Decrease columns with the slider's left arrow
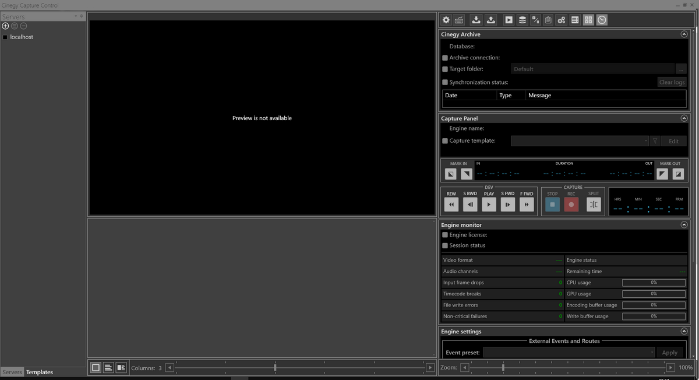The image size is (699, 380). point(170,368)
